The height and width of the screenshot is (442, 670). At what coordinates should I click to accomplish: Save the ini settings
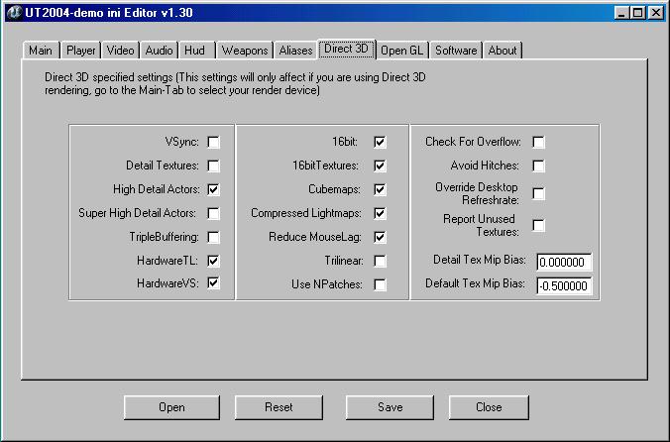pyautogui.click(x=390, y=407)
